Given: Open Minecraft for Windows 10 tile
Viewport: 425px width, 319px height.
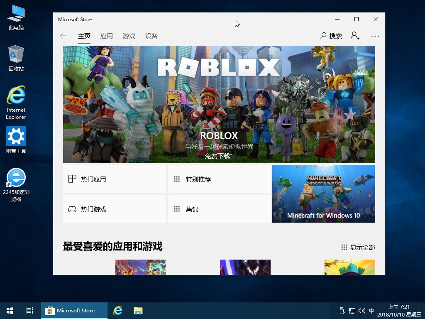Looking at the screenshot, I should 324,194.
